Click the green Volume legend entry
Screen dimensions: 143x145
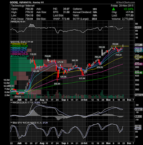coord(20,56)
